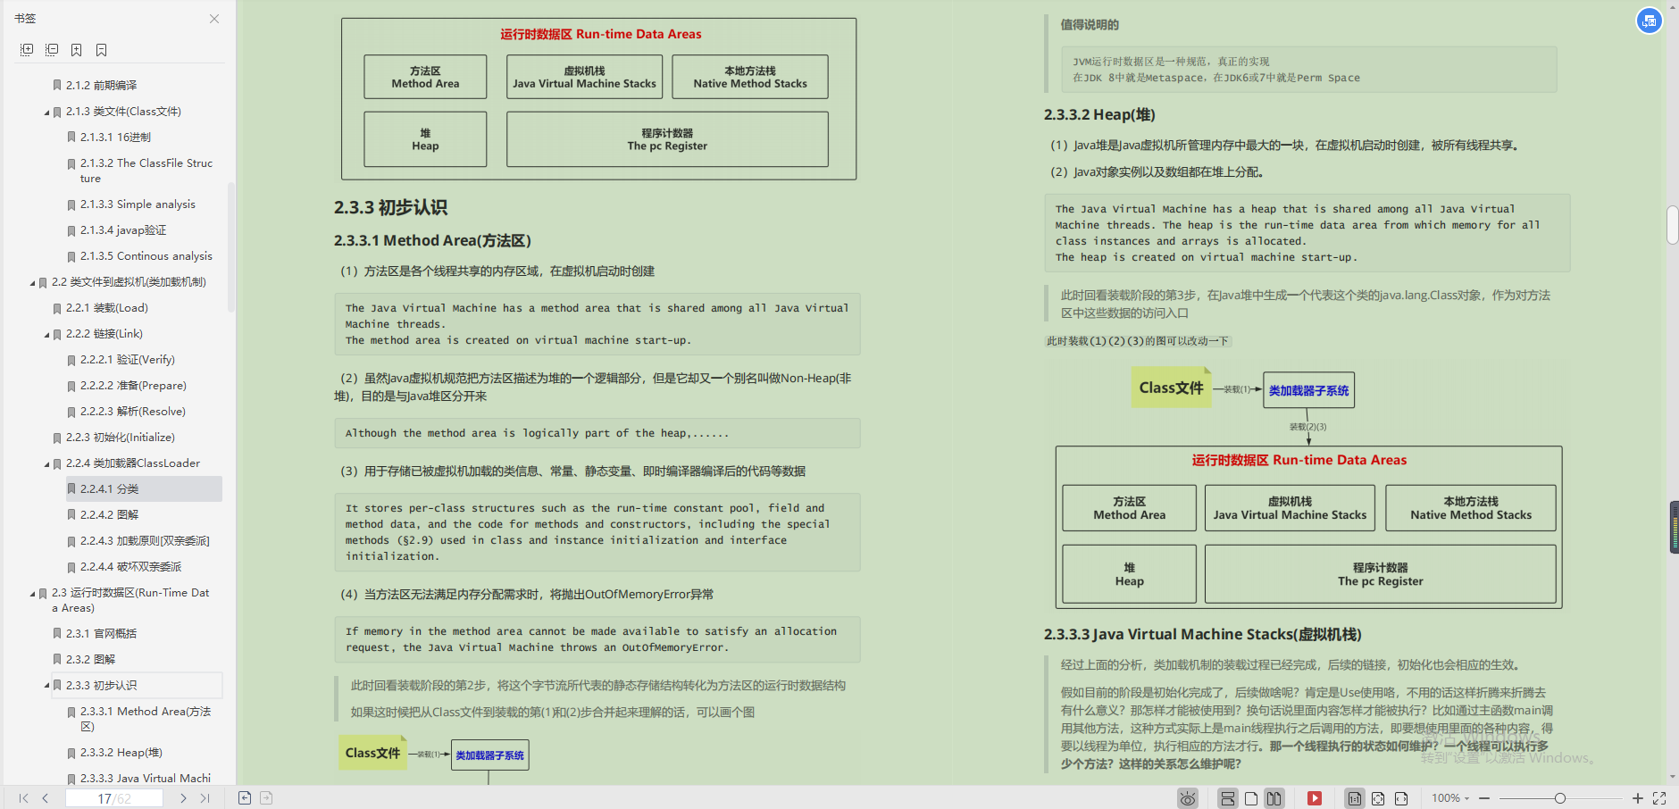Open bookmark 2.3.2 图解
The height and width of the screenshot is (809, 1679).
point(90,660)
